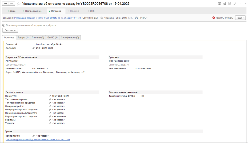Click buyer GLN 9864232624974
The height and width of the screenshot is (143, 248).
(x=15, y=65)
